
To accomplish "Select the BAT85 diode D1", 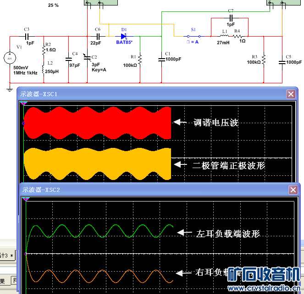I will (x=124, y=36).
